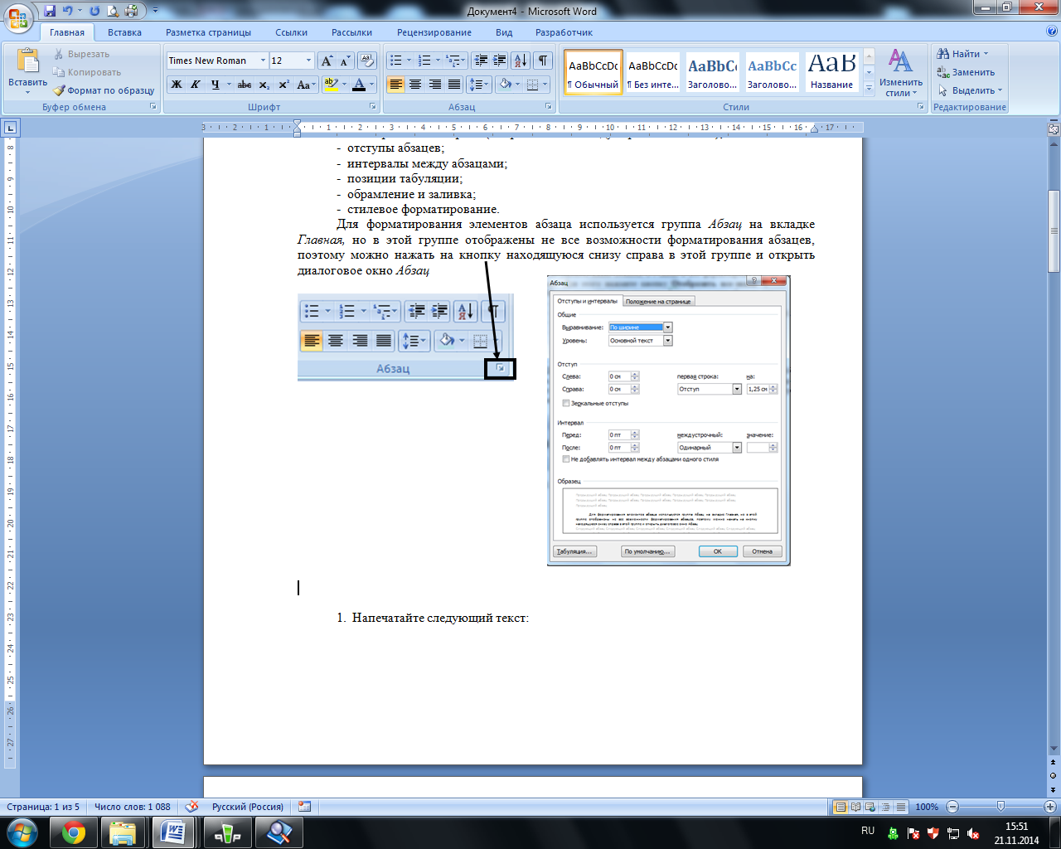Click the Формат по образцу format painter

(x=104, y=90)
